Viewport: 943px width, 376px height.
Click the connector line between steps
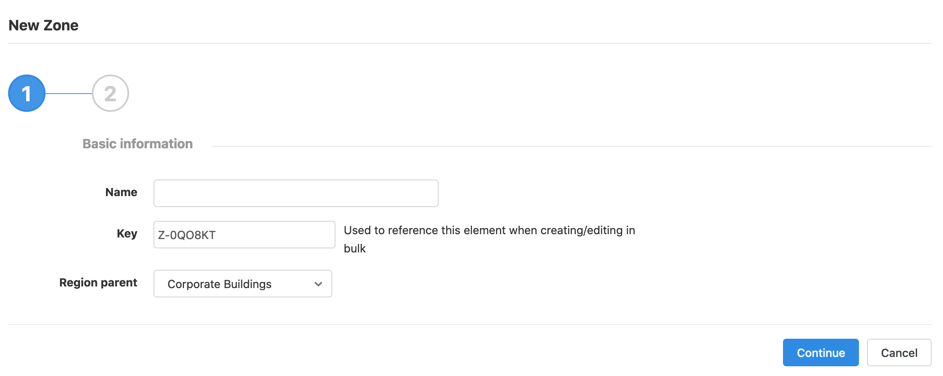click(69, 93)
